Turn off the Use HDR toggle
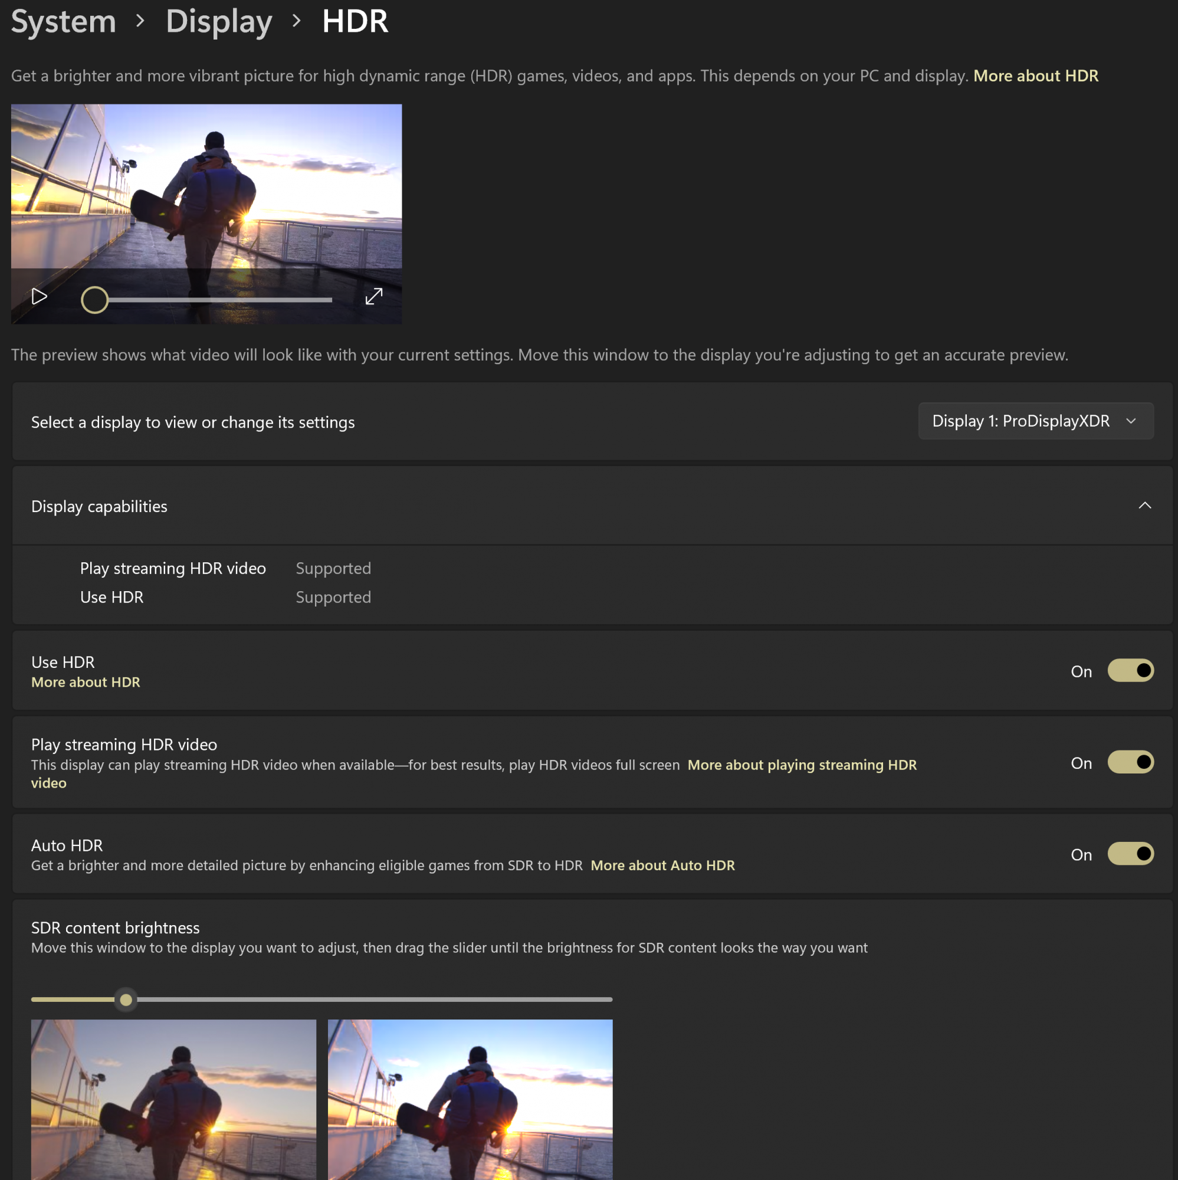The height and width of the screenshot is (1180, 1178). pyautogui.click(x=1130, y=670)
